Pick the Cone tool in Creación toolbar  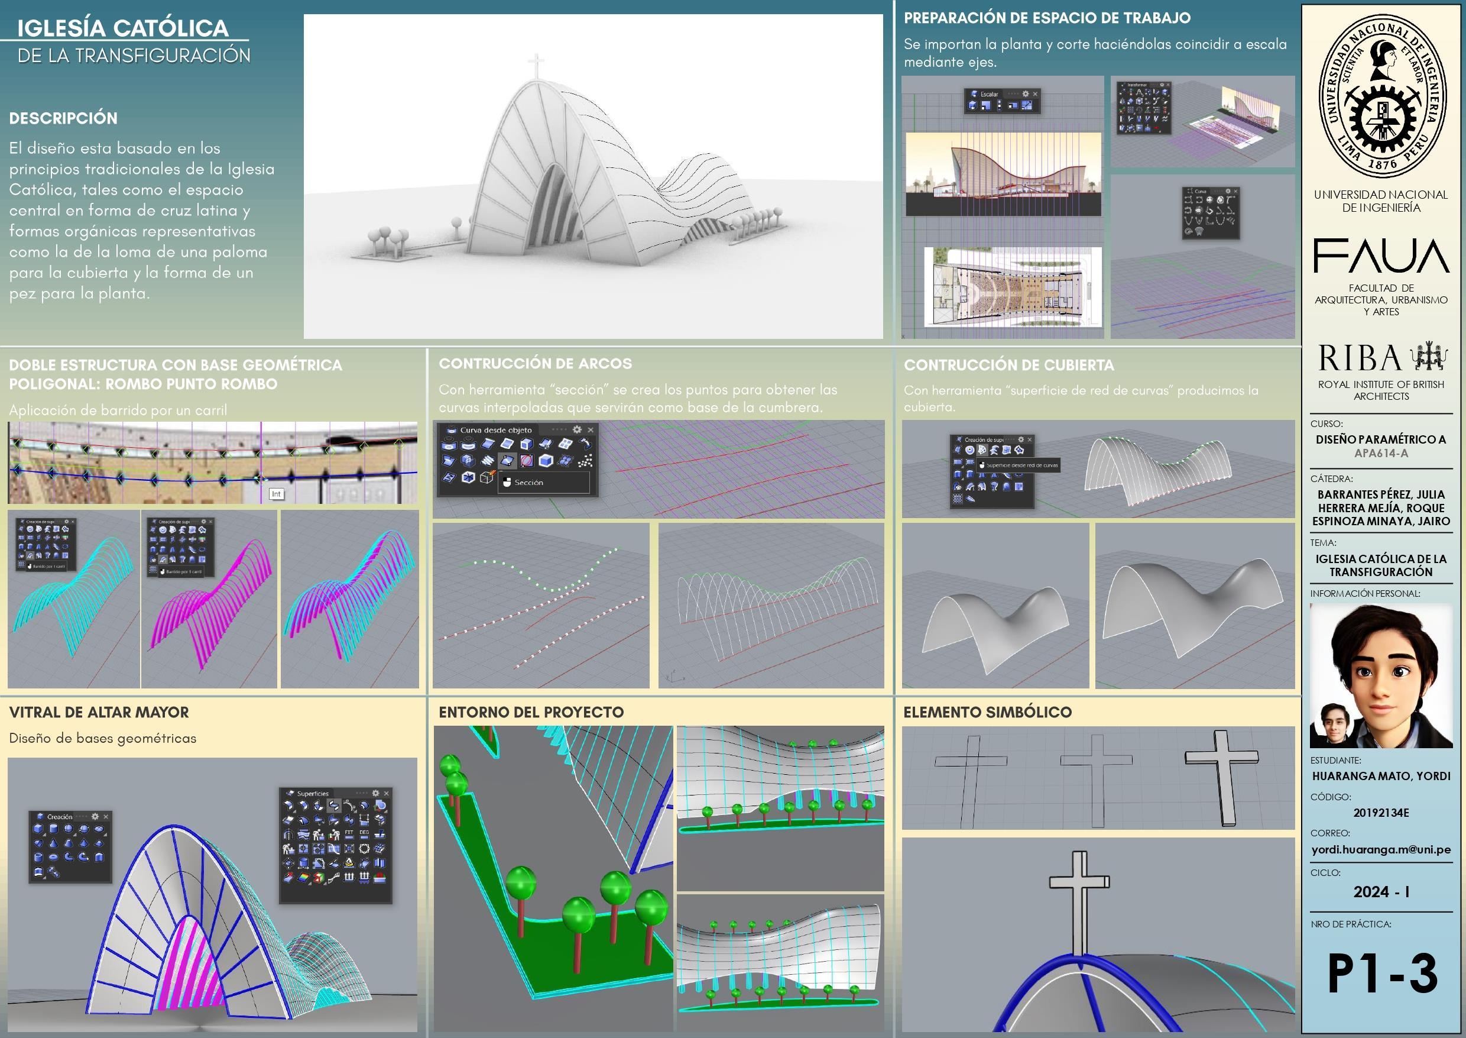coord(54,843)
